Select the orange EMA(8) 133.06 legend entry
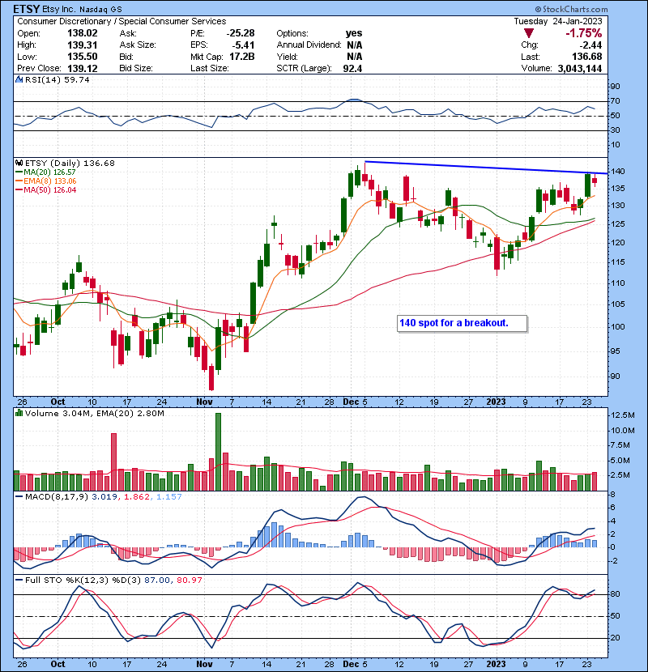Image resolution: width=648 pixels, height=672 pixels. pos(46,181)
